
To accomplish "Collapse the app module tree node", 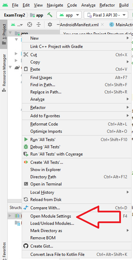I will (x=10, y=33).
